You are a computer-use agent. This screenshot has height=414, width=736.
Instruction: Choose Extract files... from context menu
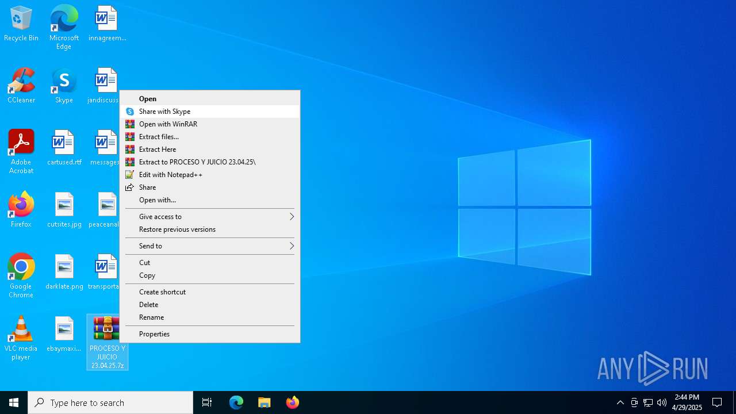(x=210, y=137)
